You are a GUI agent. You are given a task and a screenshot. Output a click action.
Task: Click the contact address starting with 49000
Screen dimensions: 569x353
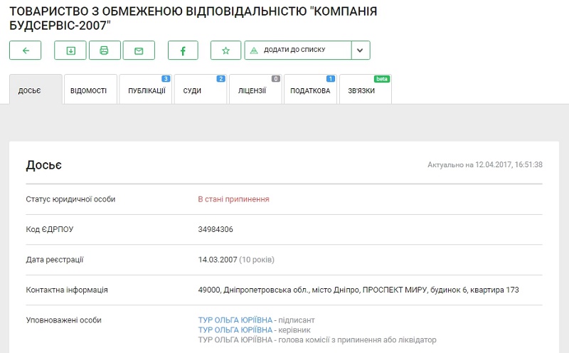point(358,290)
